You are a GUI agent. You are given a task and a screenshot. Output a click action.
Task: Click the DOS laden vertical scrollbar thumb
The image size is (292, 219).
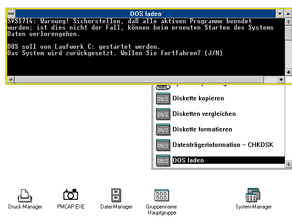pyautogui.click(x=288, y=33)
